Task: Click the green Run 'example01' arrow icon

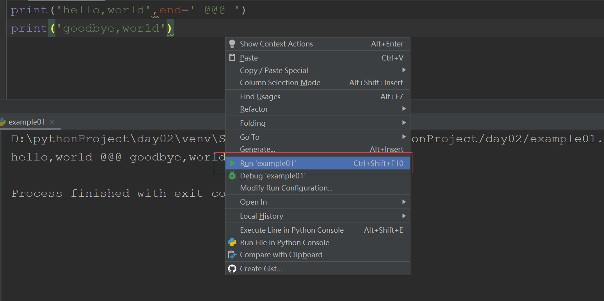Action: click(x=233, y=163)
